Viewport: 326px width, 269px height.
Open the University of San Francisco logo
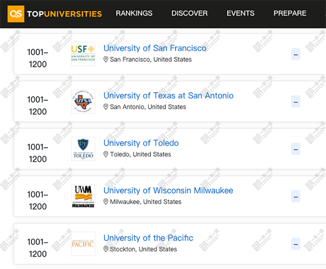point(83,54)
